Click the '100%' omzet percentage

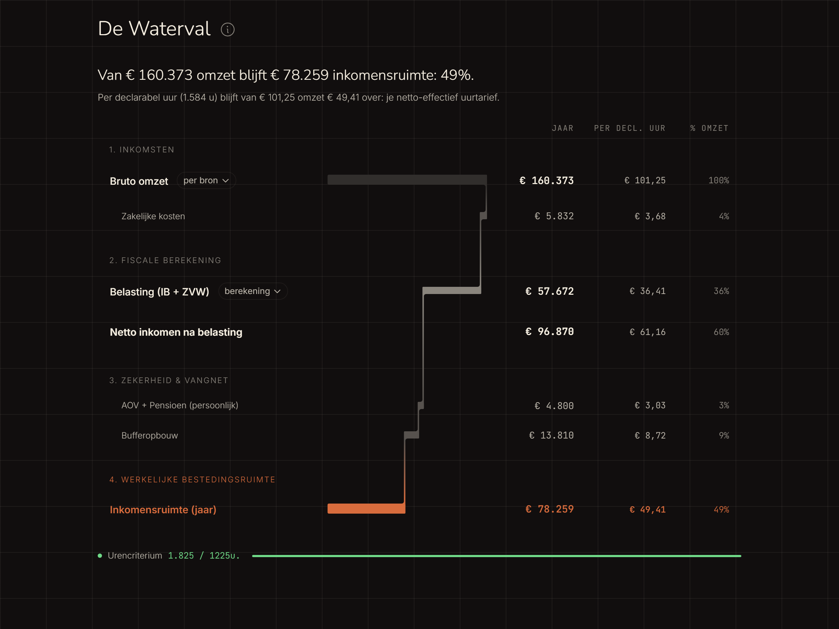coord(718,181)
